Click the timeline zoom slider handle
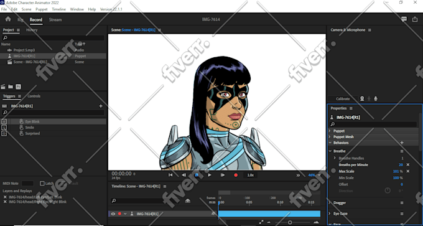The width and height of the screenshot is (423, 226). coord(290,222)
